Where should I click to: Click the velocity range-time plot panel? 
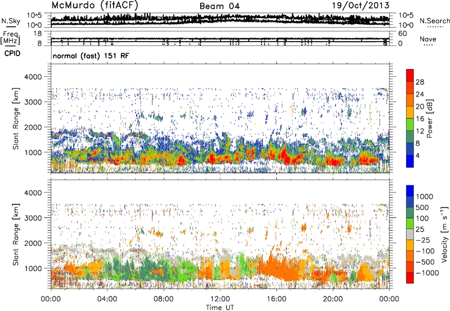coord(220,234)
